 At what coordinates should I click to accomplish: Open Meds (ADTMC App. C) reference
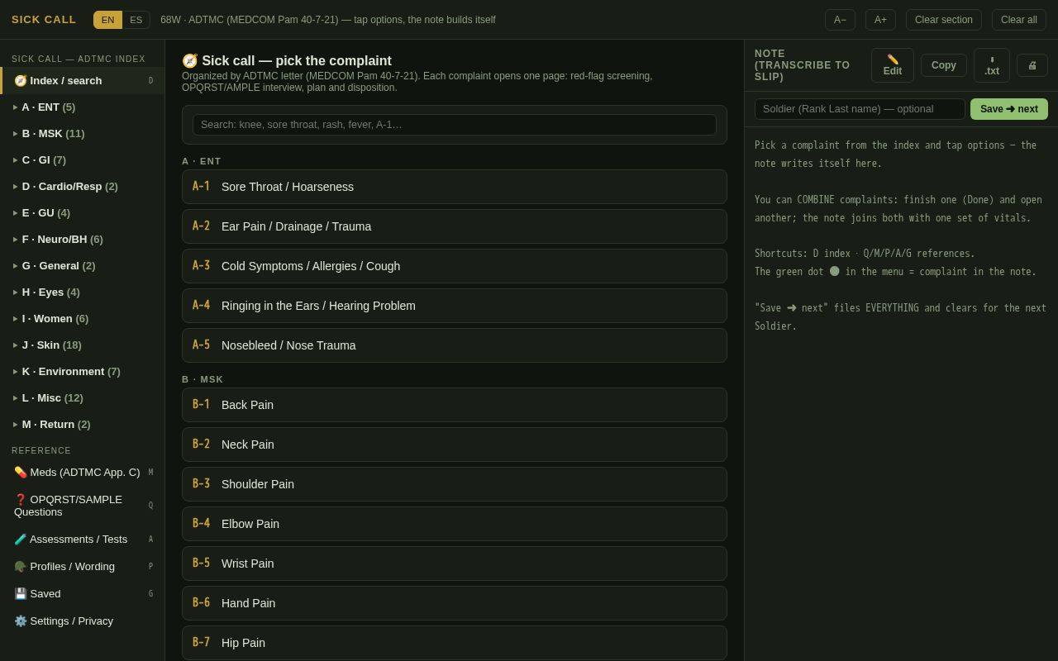click(x=83, y=473)
